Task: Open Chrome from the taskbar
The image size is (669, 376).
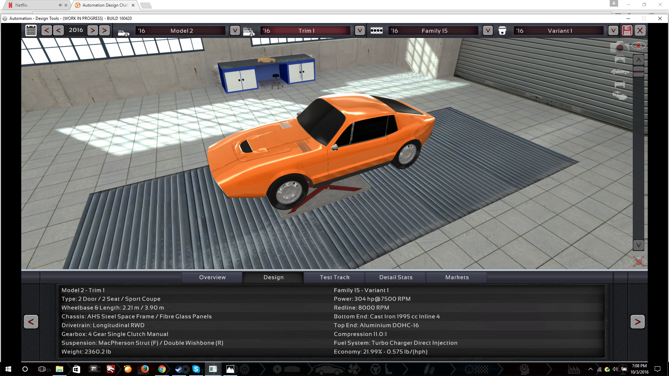Action: (x=162, y=369)
